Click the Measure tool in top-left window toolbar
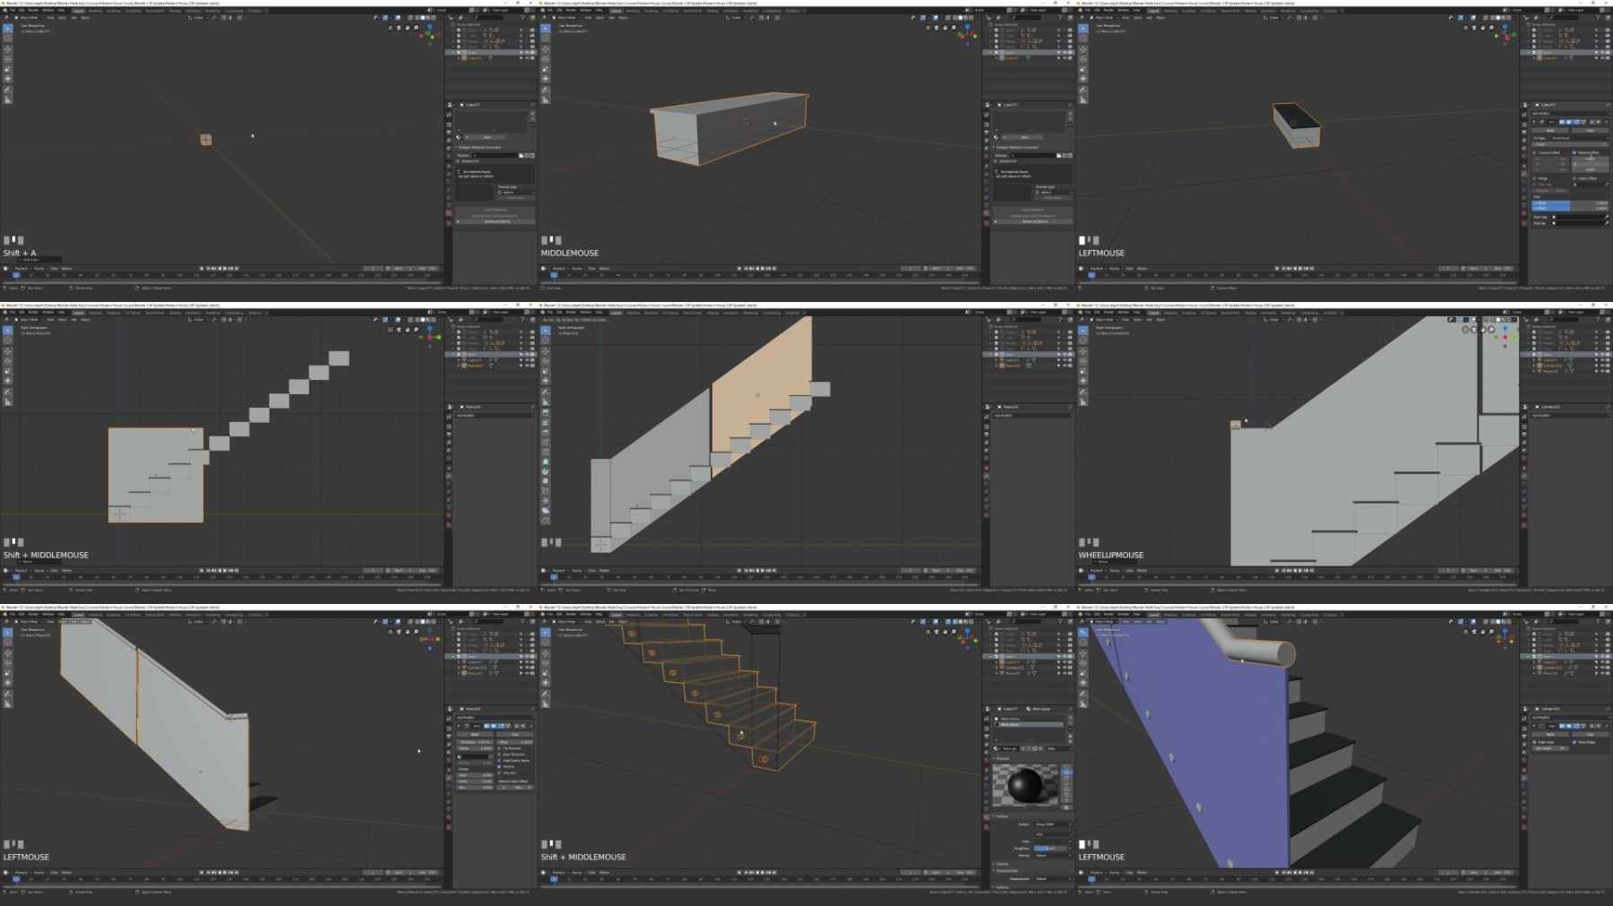The width and height of the screenshot is (1613, 906). tap(8, 99)
